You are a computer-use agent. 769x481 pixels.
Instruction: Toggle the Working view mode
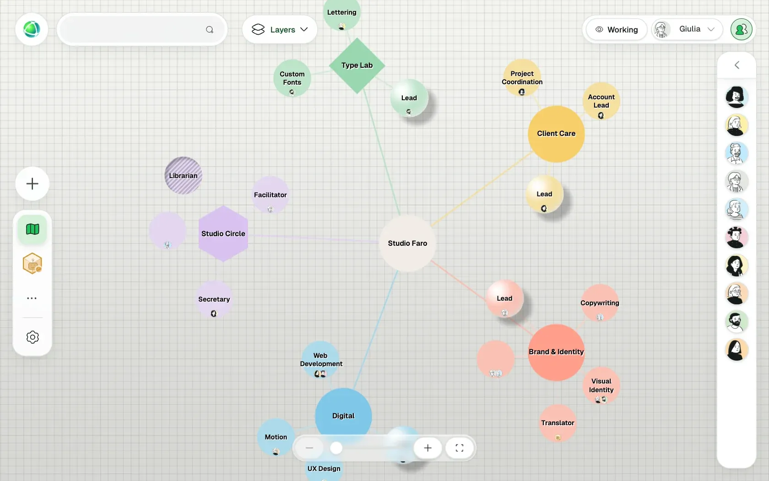617,30
